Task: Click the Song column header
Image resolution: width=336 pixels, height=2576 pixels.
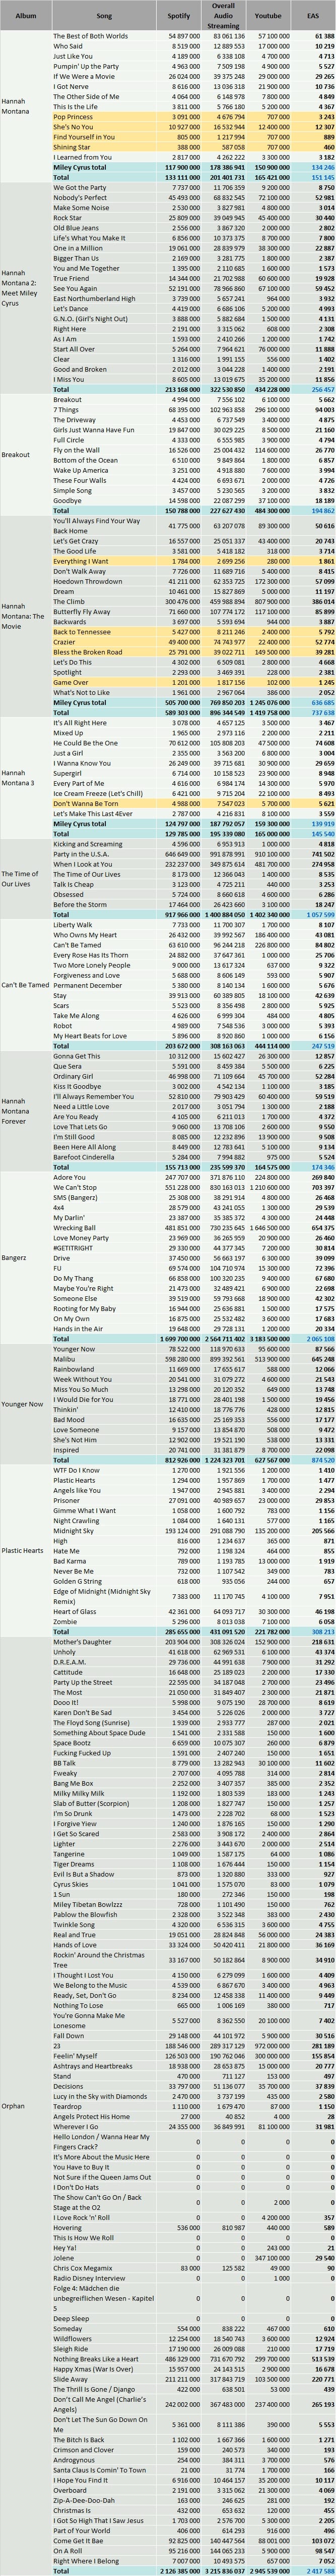Action: (104, 16)
